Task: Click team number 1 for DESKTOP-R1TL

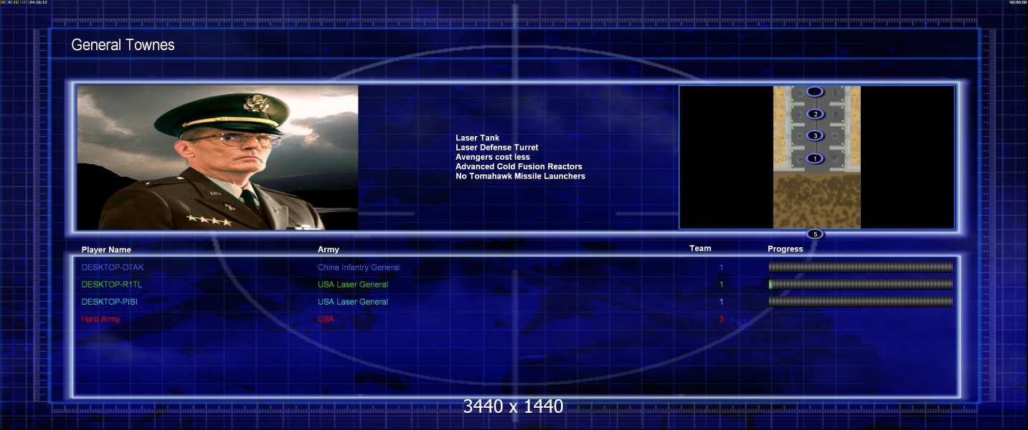Action: point(722,285)
